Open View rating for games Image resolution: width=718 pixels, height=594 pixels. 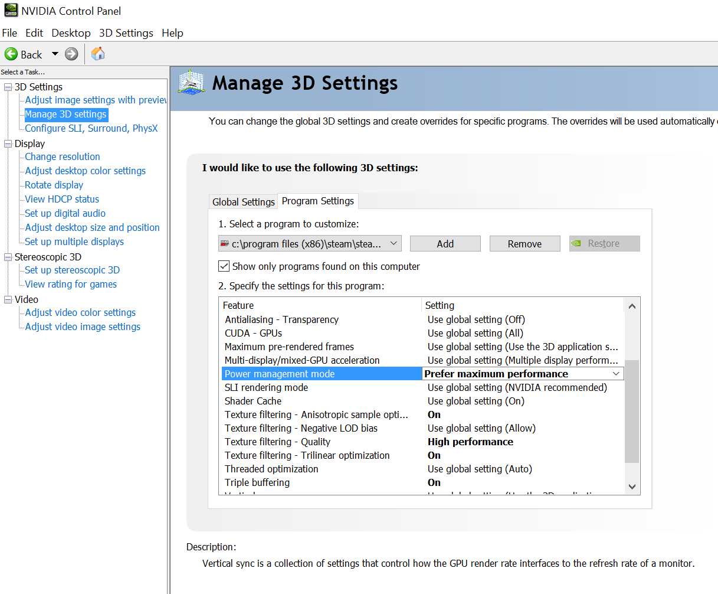click(71, 284)
